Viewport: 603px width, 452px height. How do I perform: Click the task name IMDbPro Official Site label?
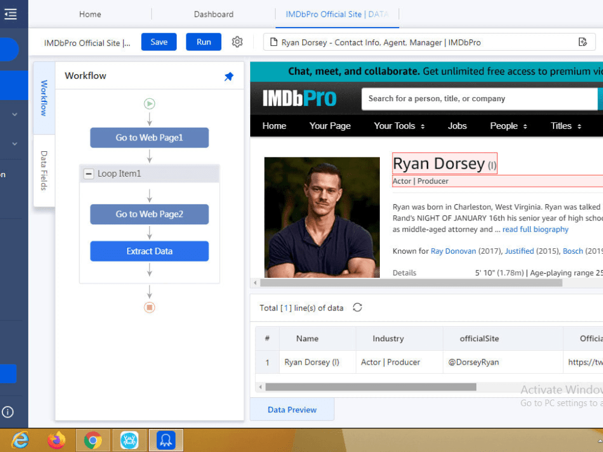[x=87, y=43]
